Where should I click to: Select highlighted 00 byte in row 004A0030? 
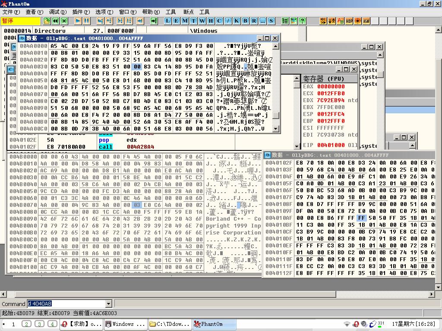(x=137, y=67)
